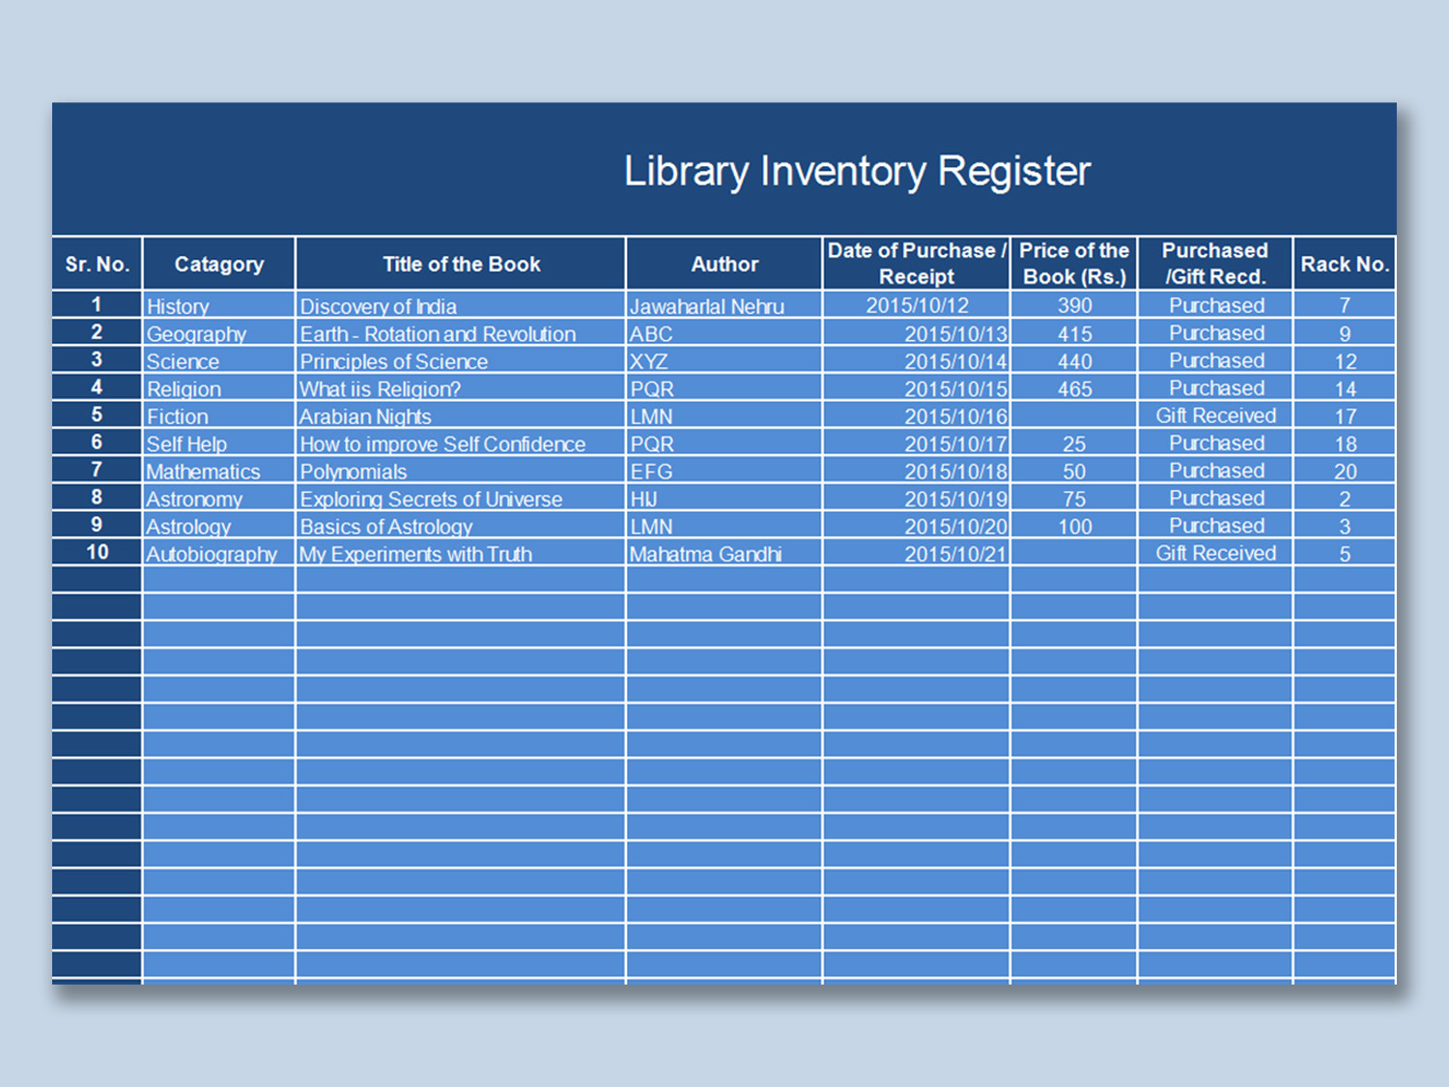Click the Fiction category cell

point(218,415)
